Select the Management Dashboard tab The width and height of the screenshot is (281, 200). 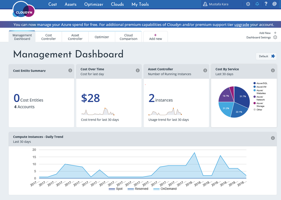point(22,37)
